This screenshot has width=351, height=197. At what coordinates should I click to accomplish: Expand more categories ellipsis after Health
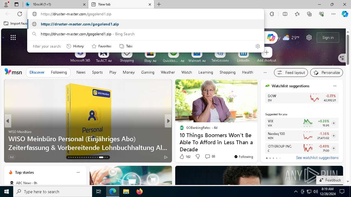click(x=265, y=73)
